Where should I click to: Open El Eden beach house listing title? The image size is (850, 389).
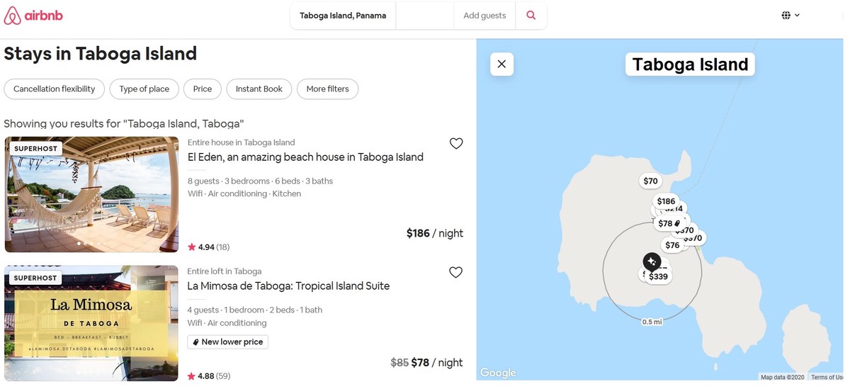coord(305,157)
